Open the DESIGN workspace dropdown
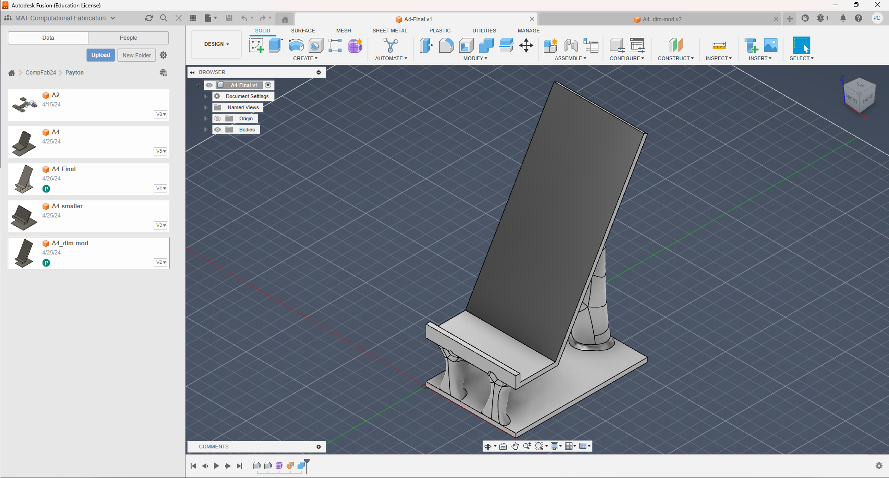889x478 pixels. (x=217, y=44)
